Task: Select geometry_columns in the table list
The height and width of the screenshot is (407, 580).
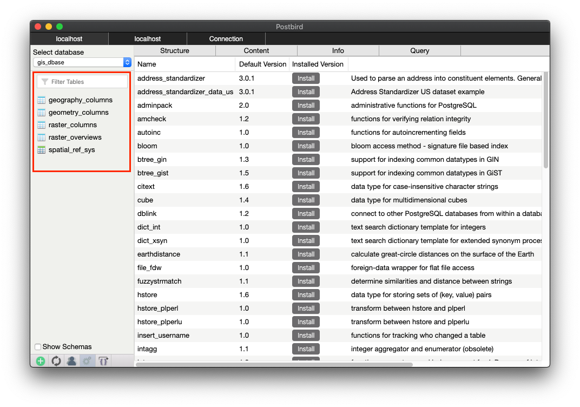Action: click(x=78, y=113)
